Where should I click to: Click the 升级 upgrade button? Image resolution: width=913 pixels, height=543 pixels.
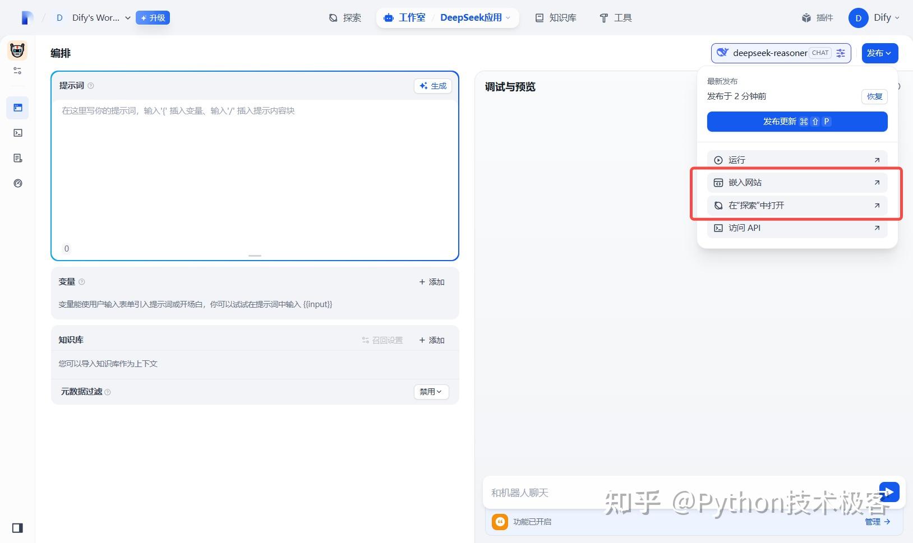[x=153, y=18]
